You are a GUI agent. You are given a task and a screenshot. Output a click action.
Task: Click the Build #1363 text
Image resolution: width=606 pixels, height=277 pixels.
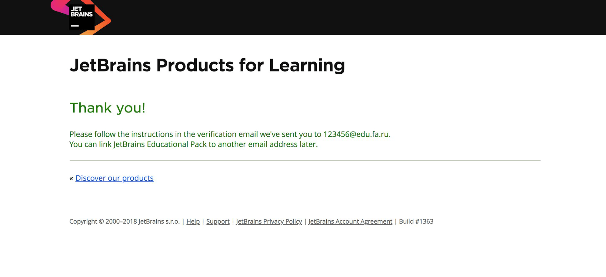416,222
